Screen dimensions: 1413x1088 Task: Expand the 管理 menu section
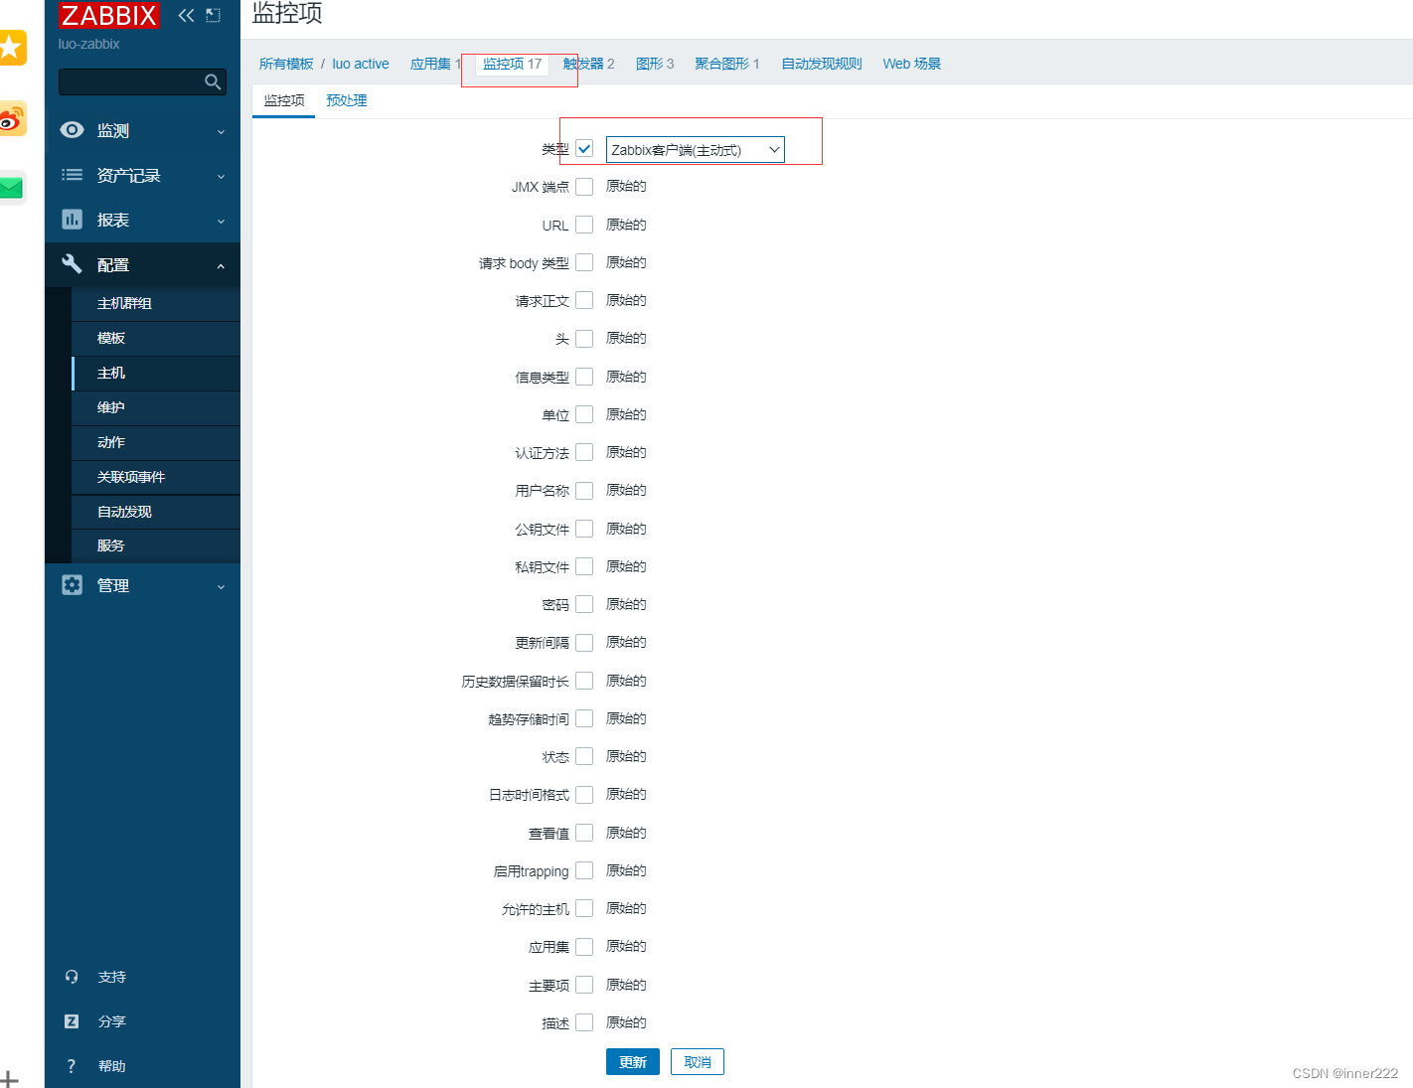142,585
